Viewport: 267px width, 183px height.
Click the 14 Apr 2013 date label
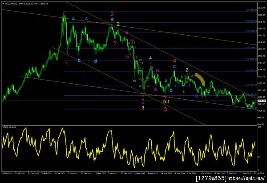point(139,173)
